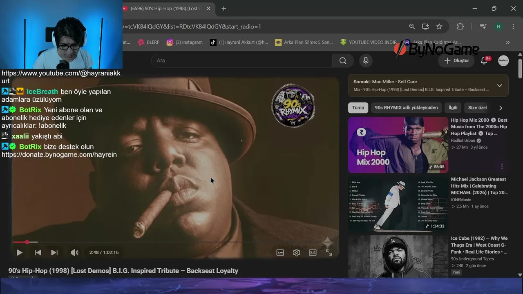Open the video player settings gear
The image size is (523, 294).
[297, 253]
